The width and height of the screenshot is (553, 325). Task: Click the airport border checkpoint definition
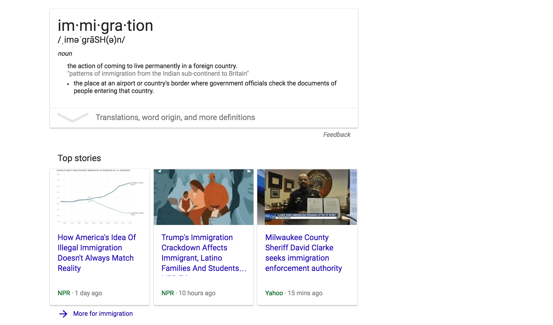[205, 87]
